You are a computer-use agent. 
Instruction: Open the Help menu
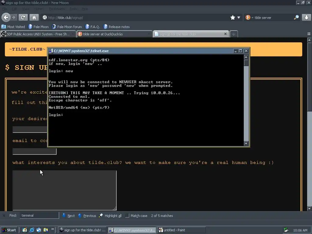coord(85,9)
